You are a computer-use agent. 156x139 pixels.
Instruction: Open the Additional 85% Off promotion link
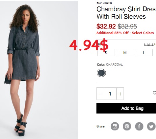(x=125, y=33)
